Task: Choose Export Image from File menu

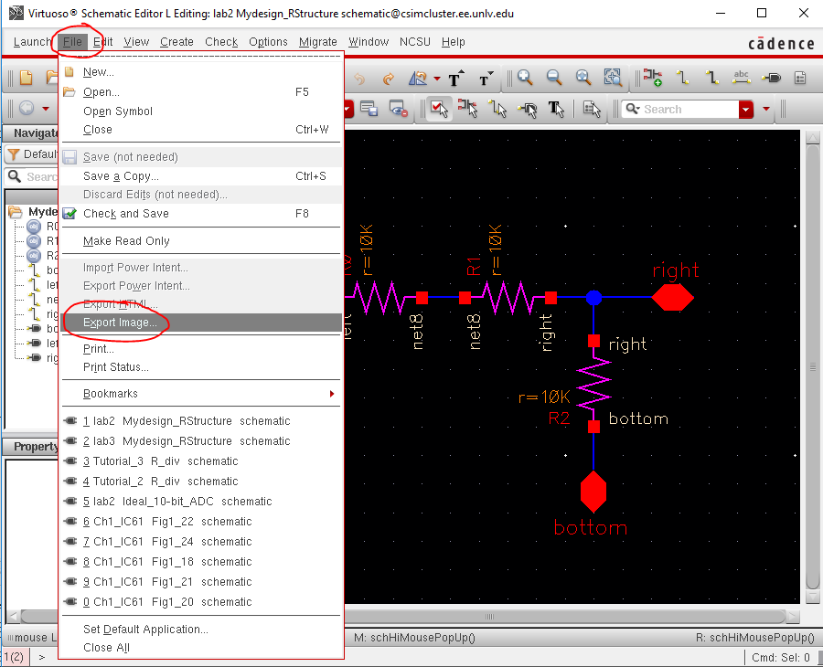Action: pyautogui.click(x=120, y=323)
